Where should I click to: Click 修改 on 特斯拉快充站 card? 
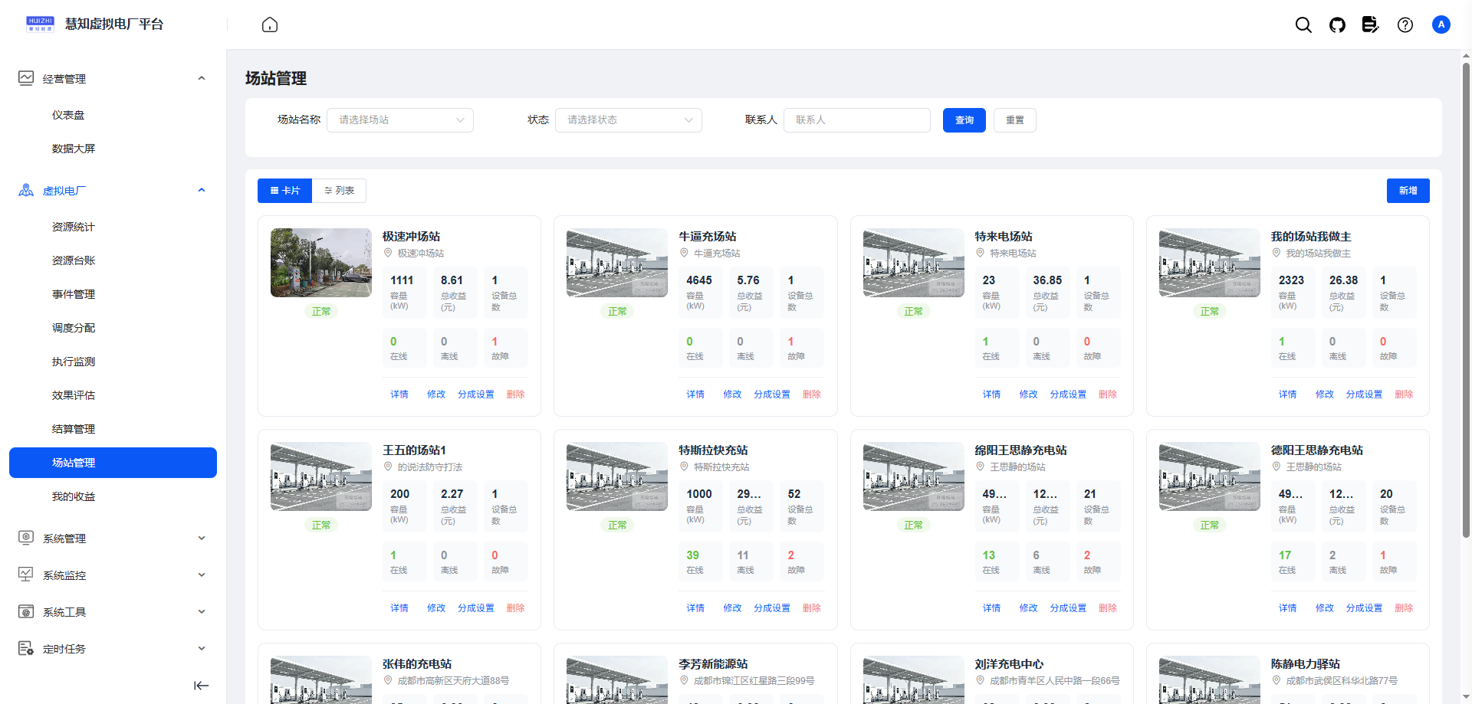pos(732,608)
